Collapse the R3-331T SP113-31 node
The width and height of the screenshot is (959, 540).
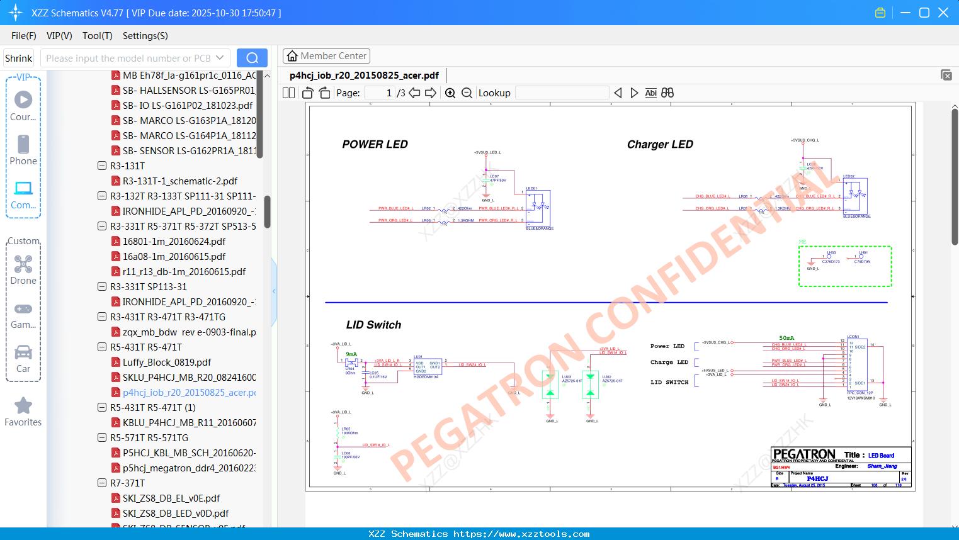pyautogui.click(x=102, y=287)
